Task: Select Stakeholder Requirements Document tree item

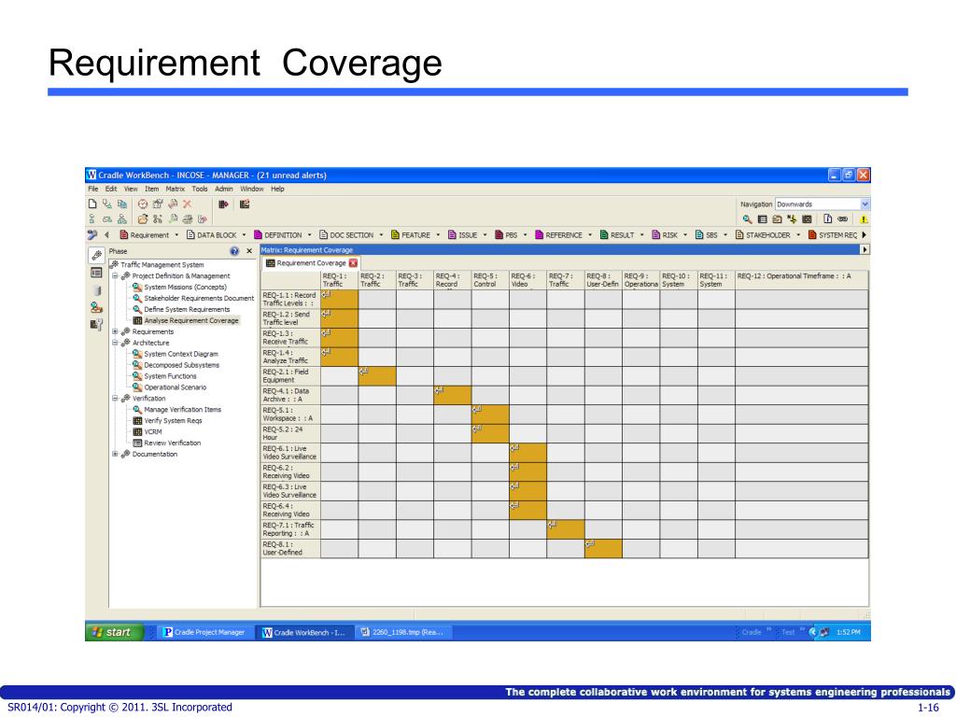Action: [199, 298]
